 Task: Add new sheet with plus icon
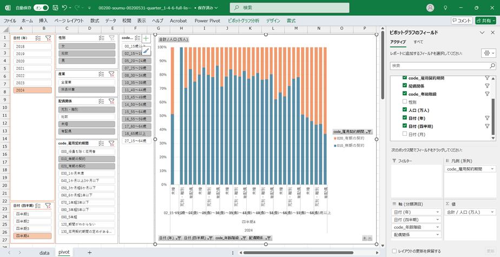(90, 253)
